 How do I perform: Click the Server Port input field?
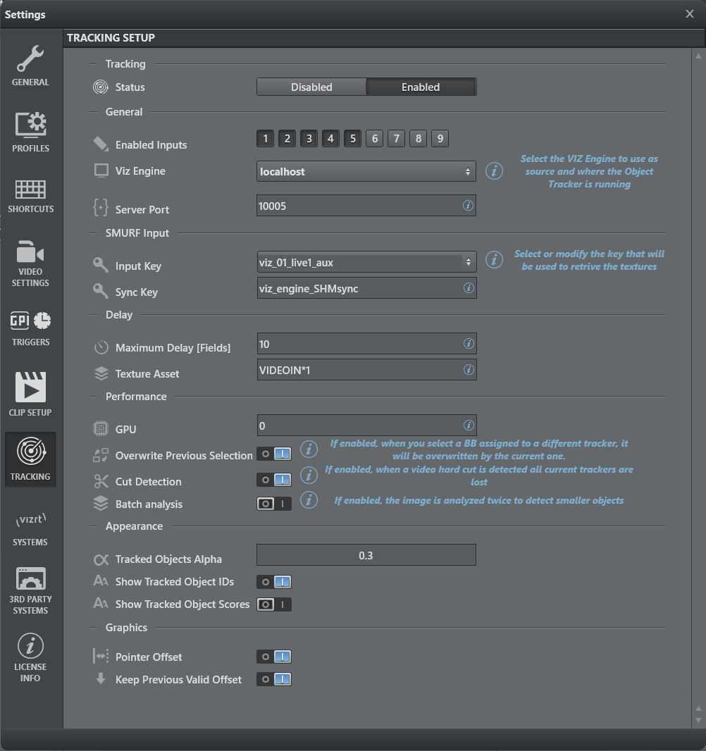pos(359,206)
